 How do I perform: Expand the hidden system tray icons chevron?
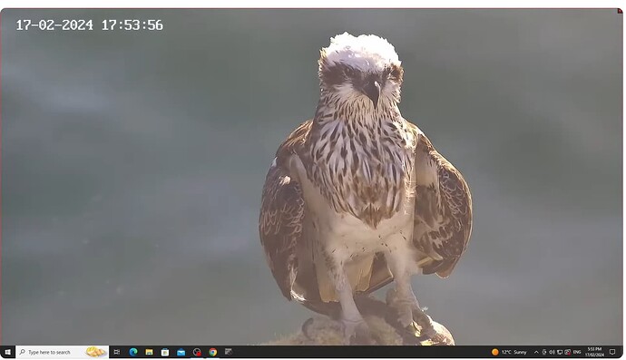tap(536, 352)
